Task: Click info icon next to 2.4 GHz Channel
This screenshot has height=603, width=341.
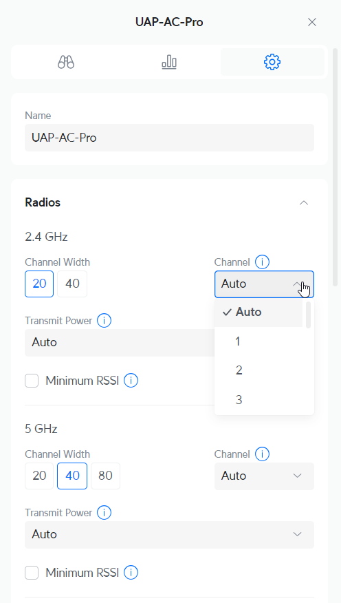Action: [x=262, y=262]
